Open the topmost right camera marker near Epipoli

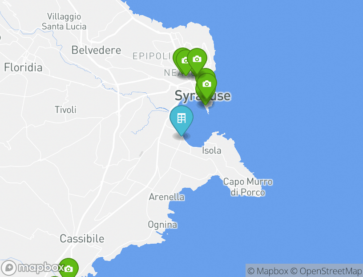(x=197, y=60)
